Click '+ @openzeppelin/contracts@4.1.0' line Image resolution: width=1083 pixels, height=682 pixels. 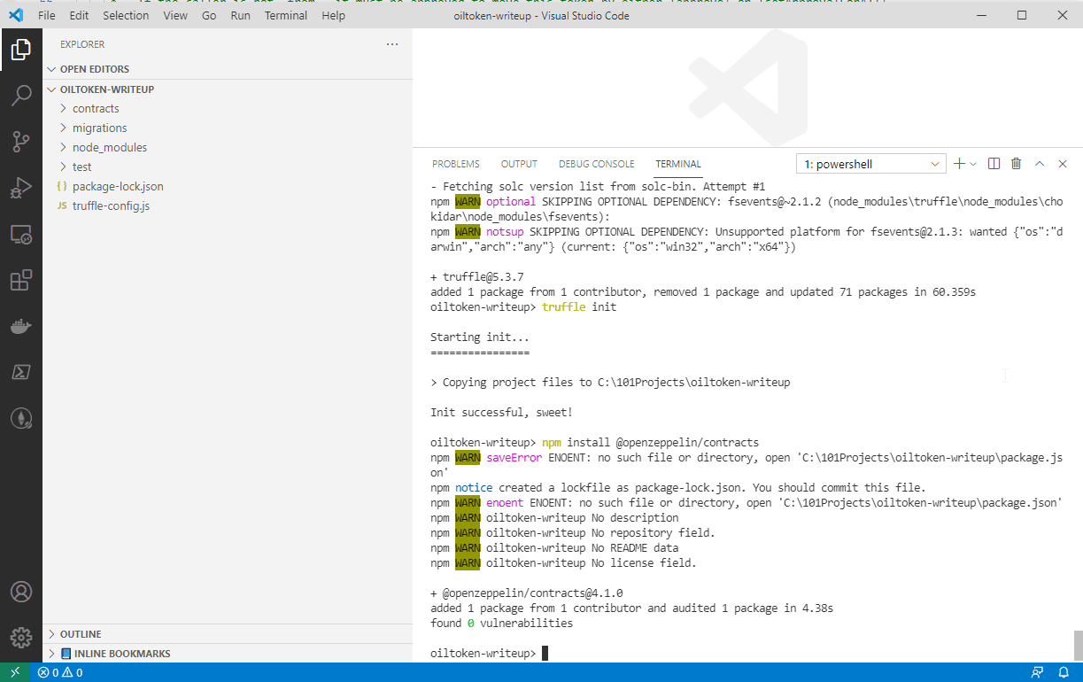click(x=527, y=593)
